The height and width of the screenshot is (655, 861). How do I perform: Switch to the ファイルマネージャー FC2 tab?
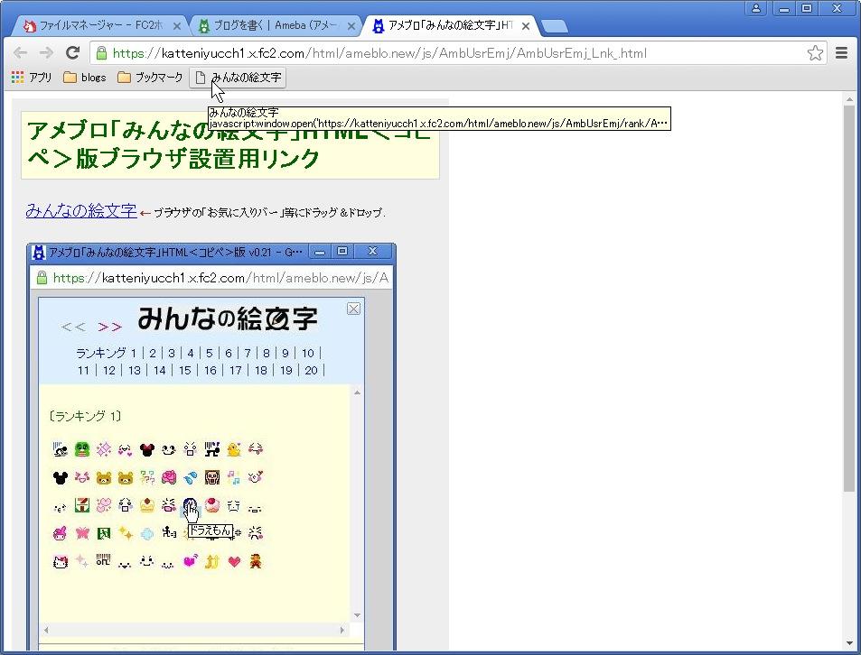point(101,25)
